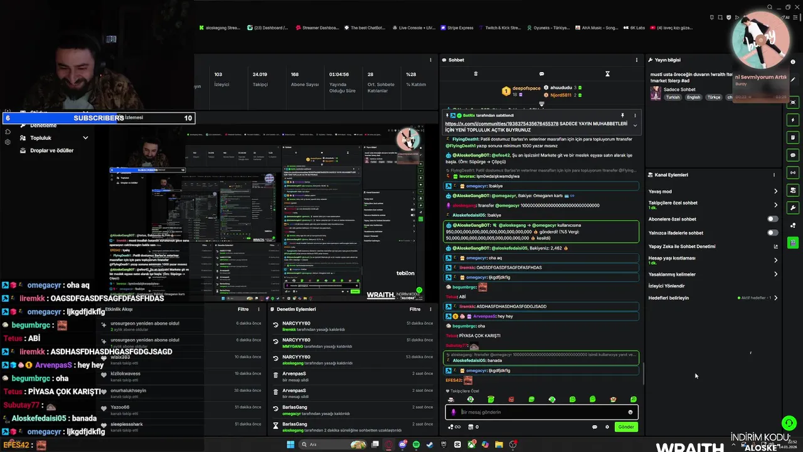Expand Topluluk section chevron in left navigation
This screenshot has height=452, width=803.
pos(85,138)
